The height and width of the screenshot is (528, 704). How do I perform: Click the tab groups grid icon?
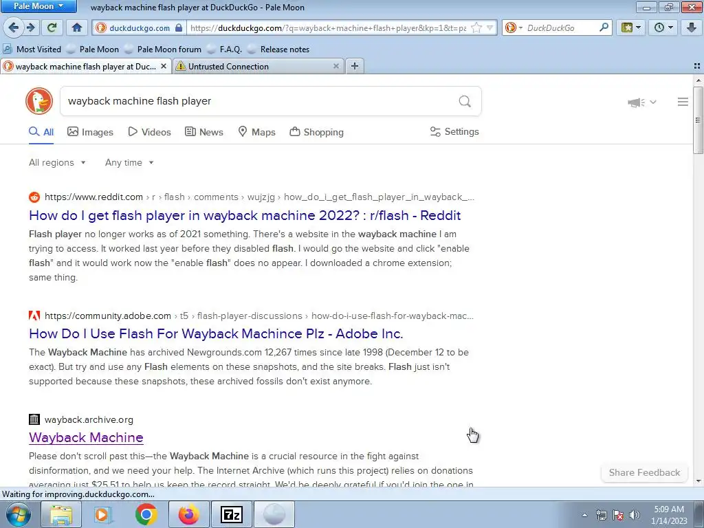[x=697, y=67]
